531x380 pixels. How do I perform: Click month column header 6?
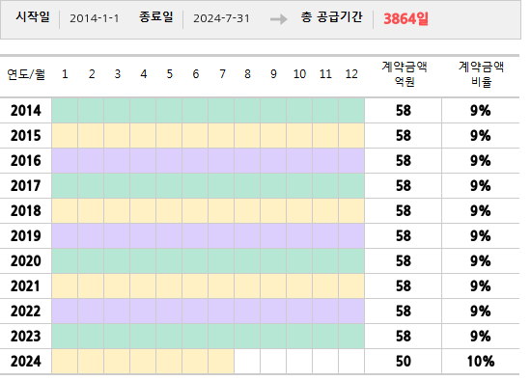[195, 74]
